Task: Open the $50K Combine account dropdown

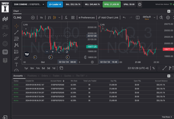Action: [x=29, y=4]
